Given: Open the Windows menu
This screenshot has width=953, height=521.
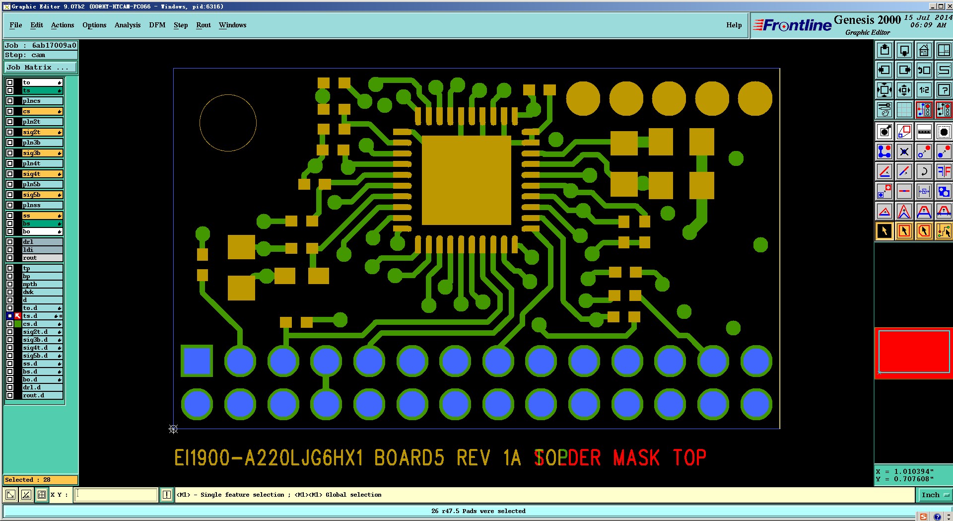Looking at the screenshot, I should point(233,25).
